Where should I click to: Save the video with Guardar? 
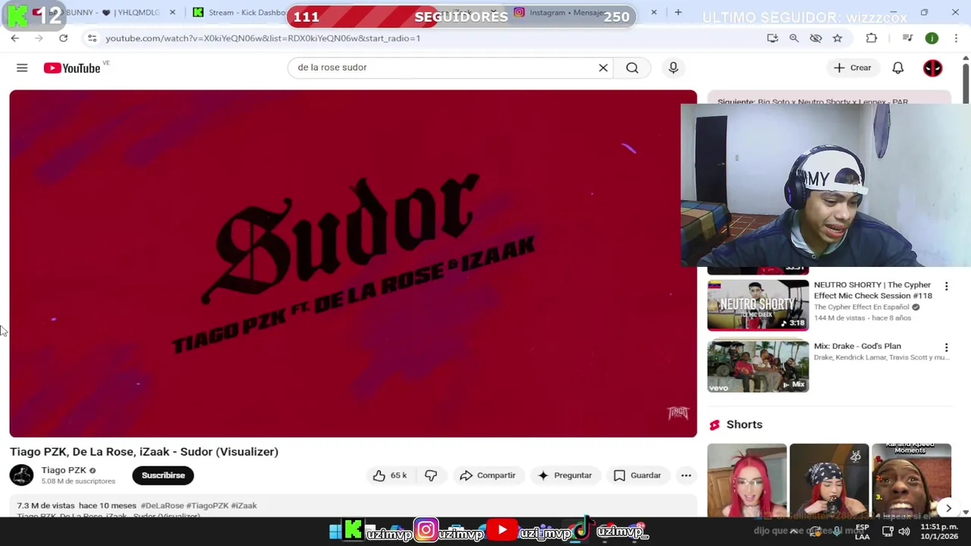pyautogui.click(x=637, y=475)
